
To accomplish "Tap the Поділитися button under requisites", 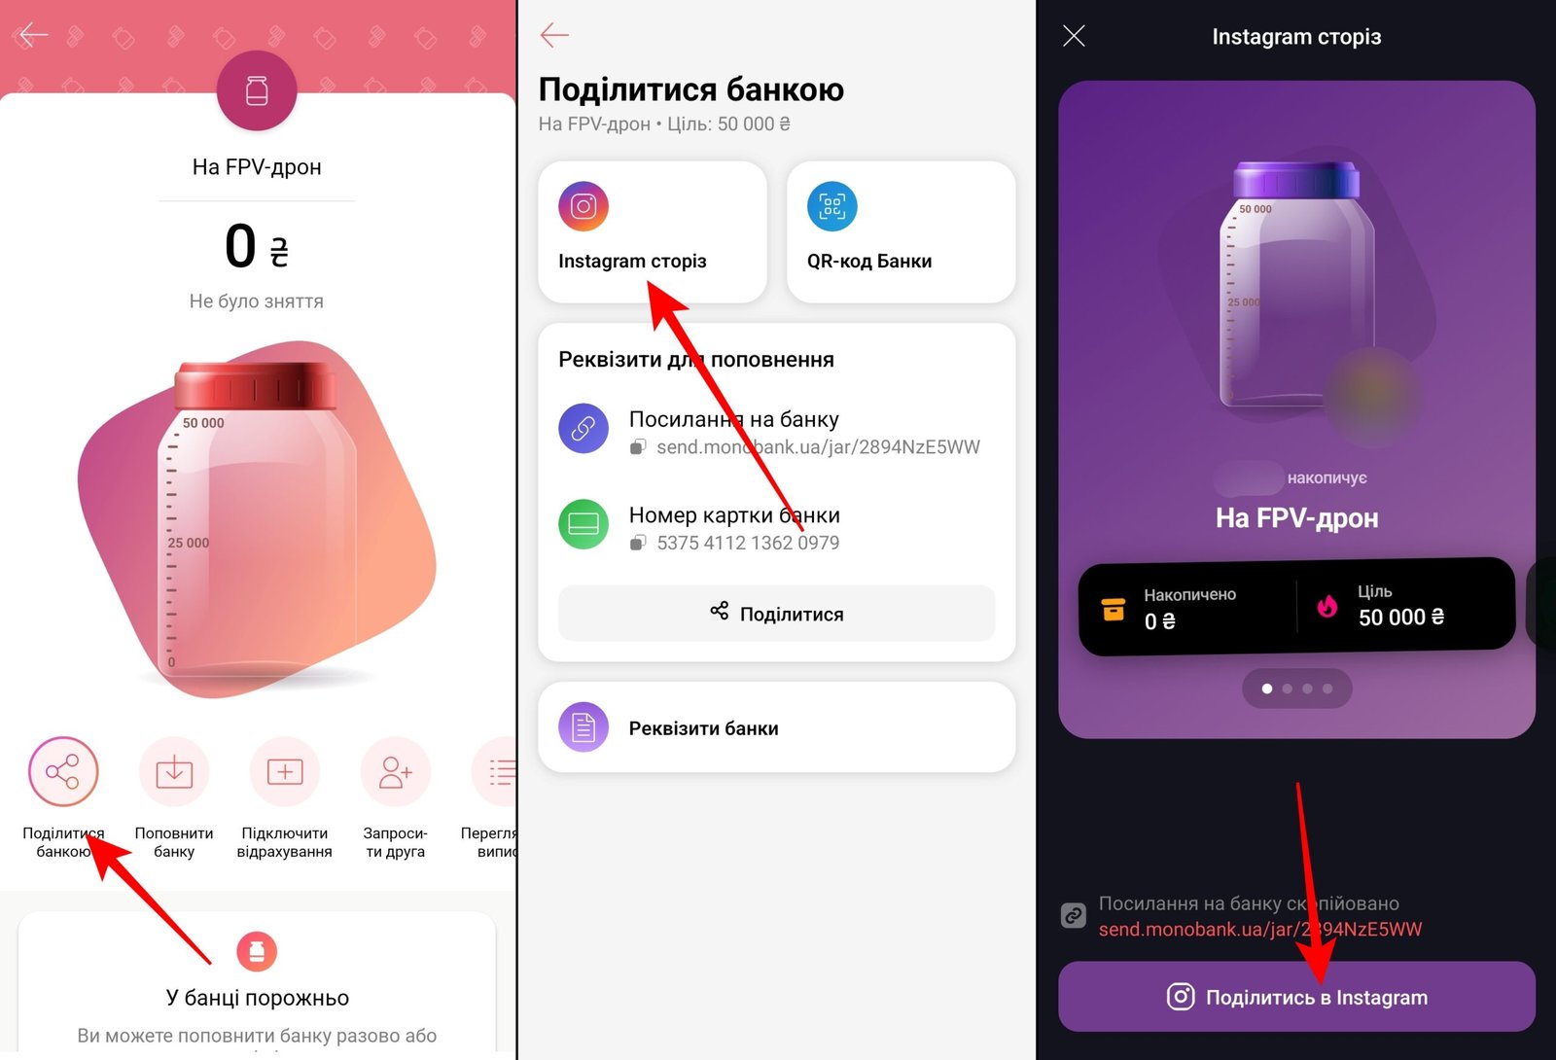I will (x=776, y=613).
